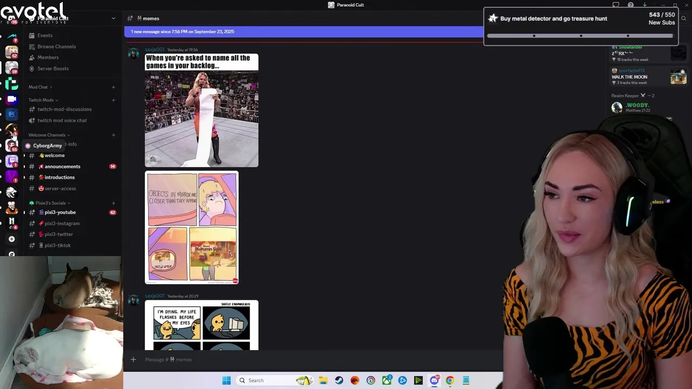The height and width of the screenshot is (389, 692).
Task: Collapse the Twitch Mods category
Action: click(x=43, y=100)
